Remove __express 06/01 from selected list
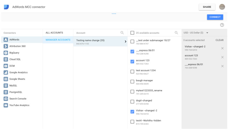The image size is (228, 130). click(222, 66)
